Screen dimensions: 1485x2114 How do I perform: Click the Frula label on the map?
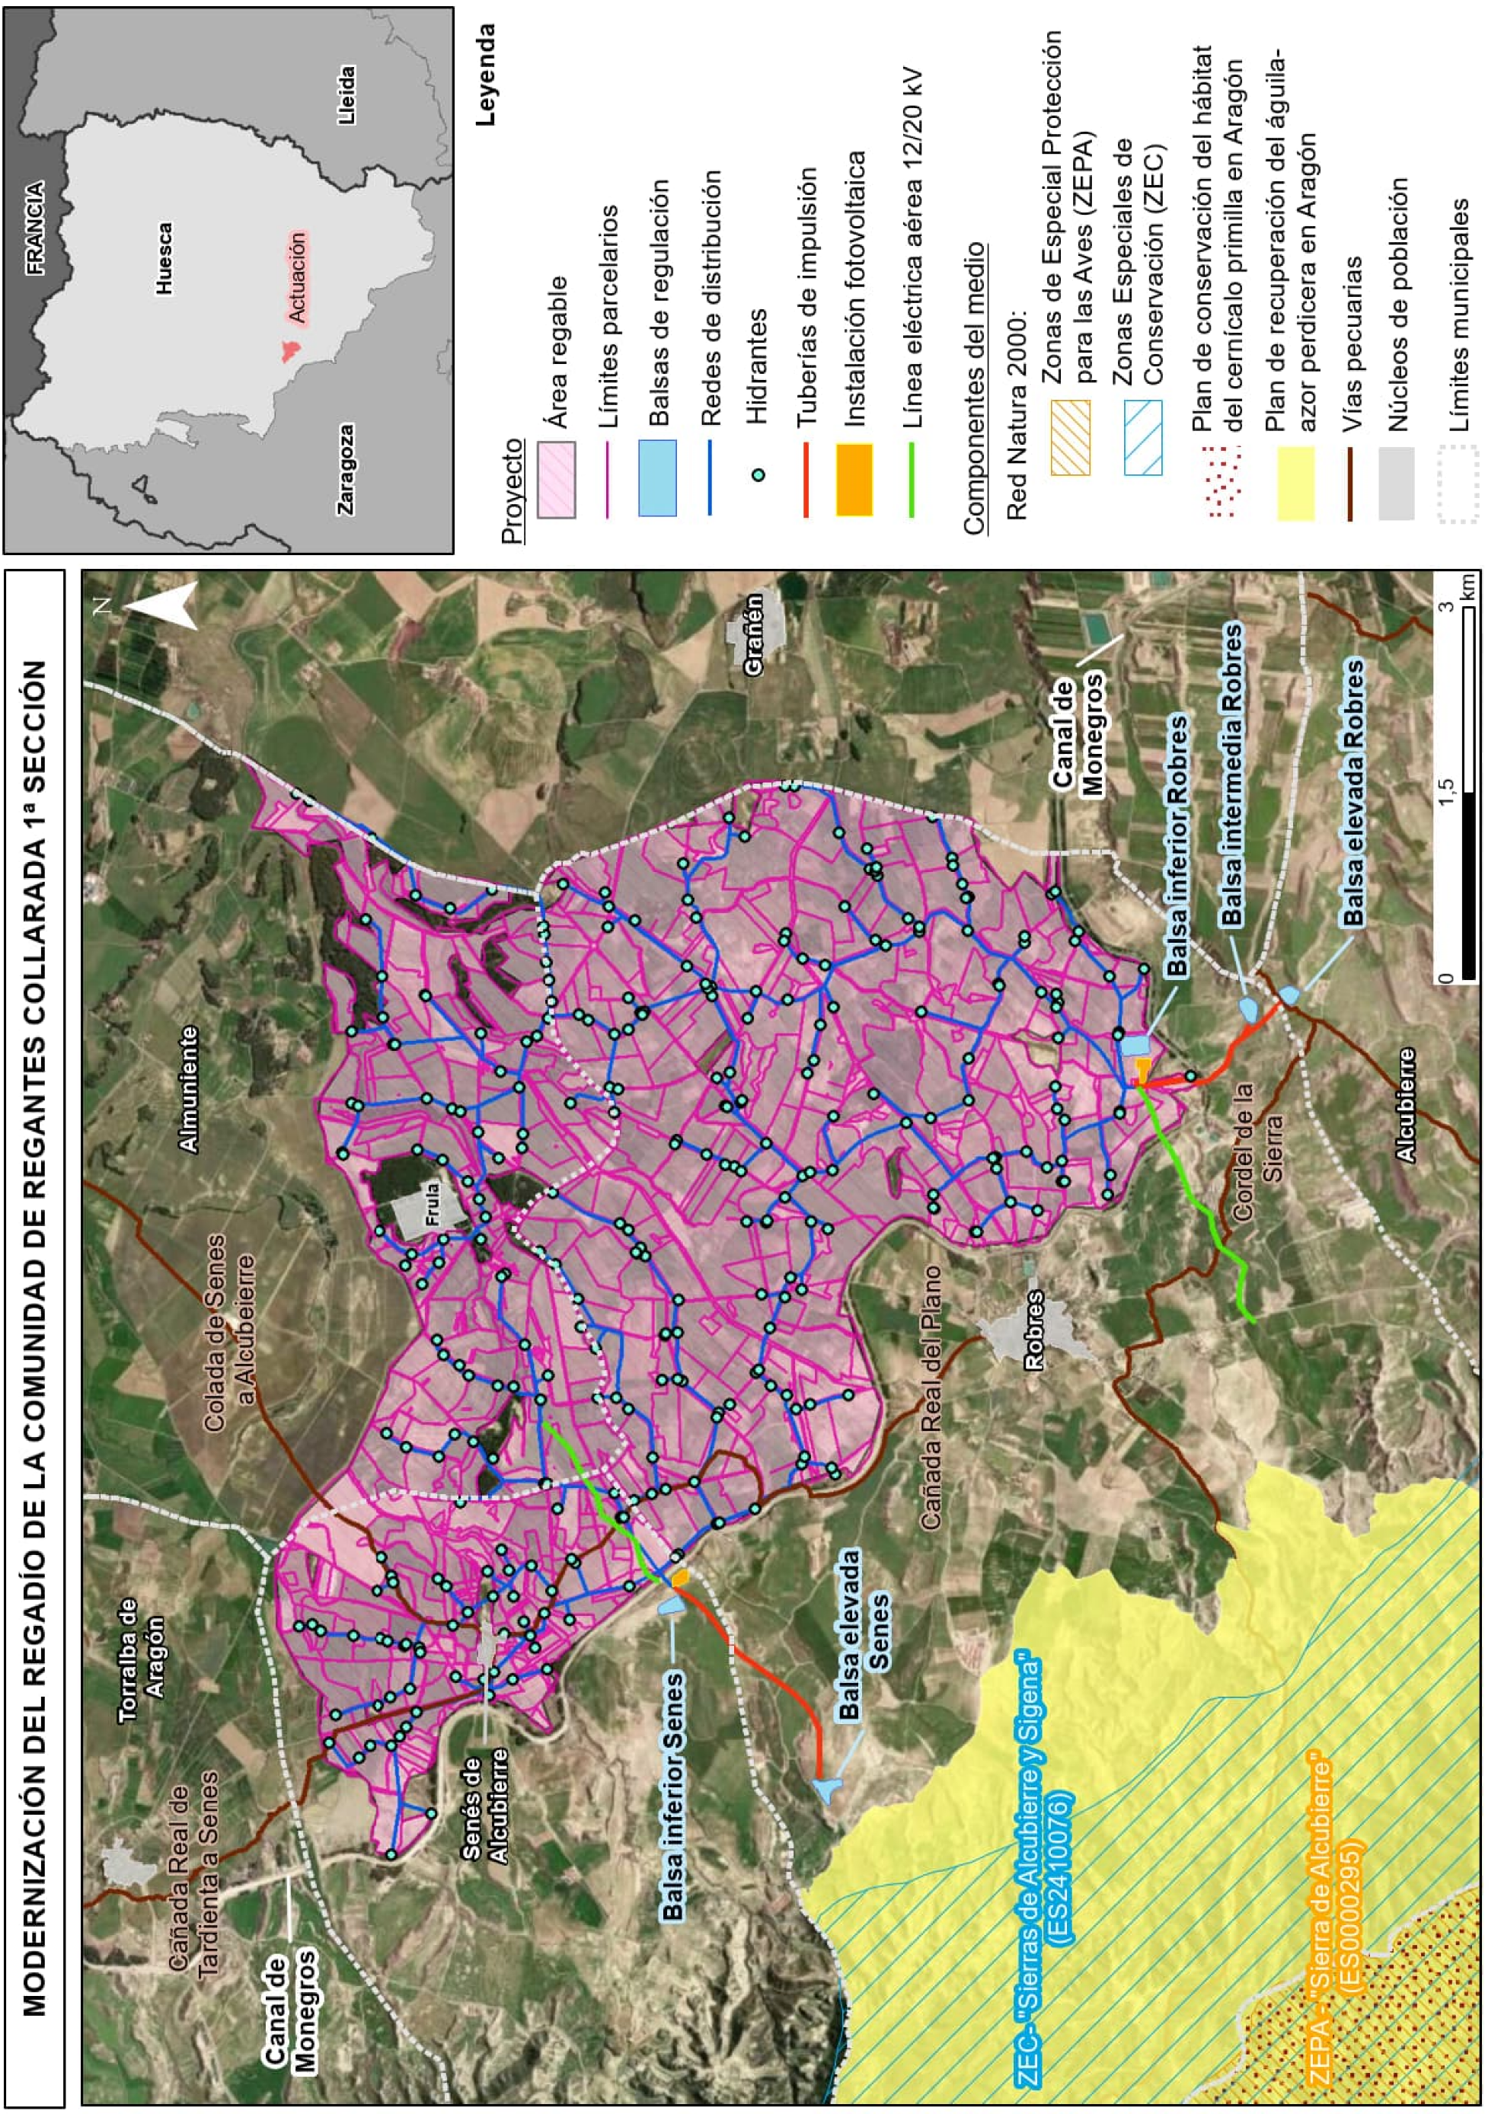click(433, 1204)
